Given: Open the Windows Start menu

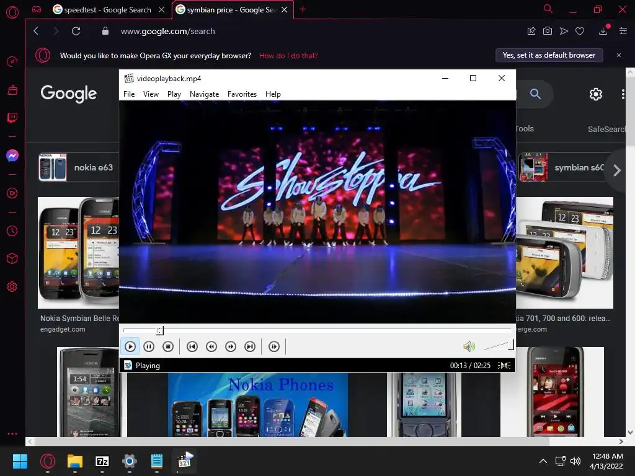Looking at the screenshot, I should pos(20,461).
